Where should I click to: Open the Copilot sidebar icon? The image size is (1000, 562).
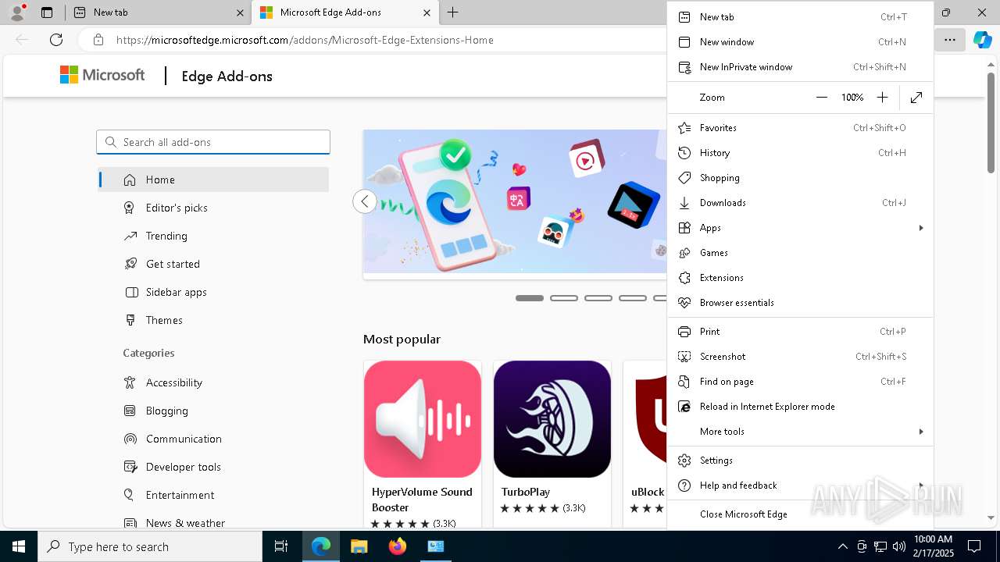(x=982, y=40)
